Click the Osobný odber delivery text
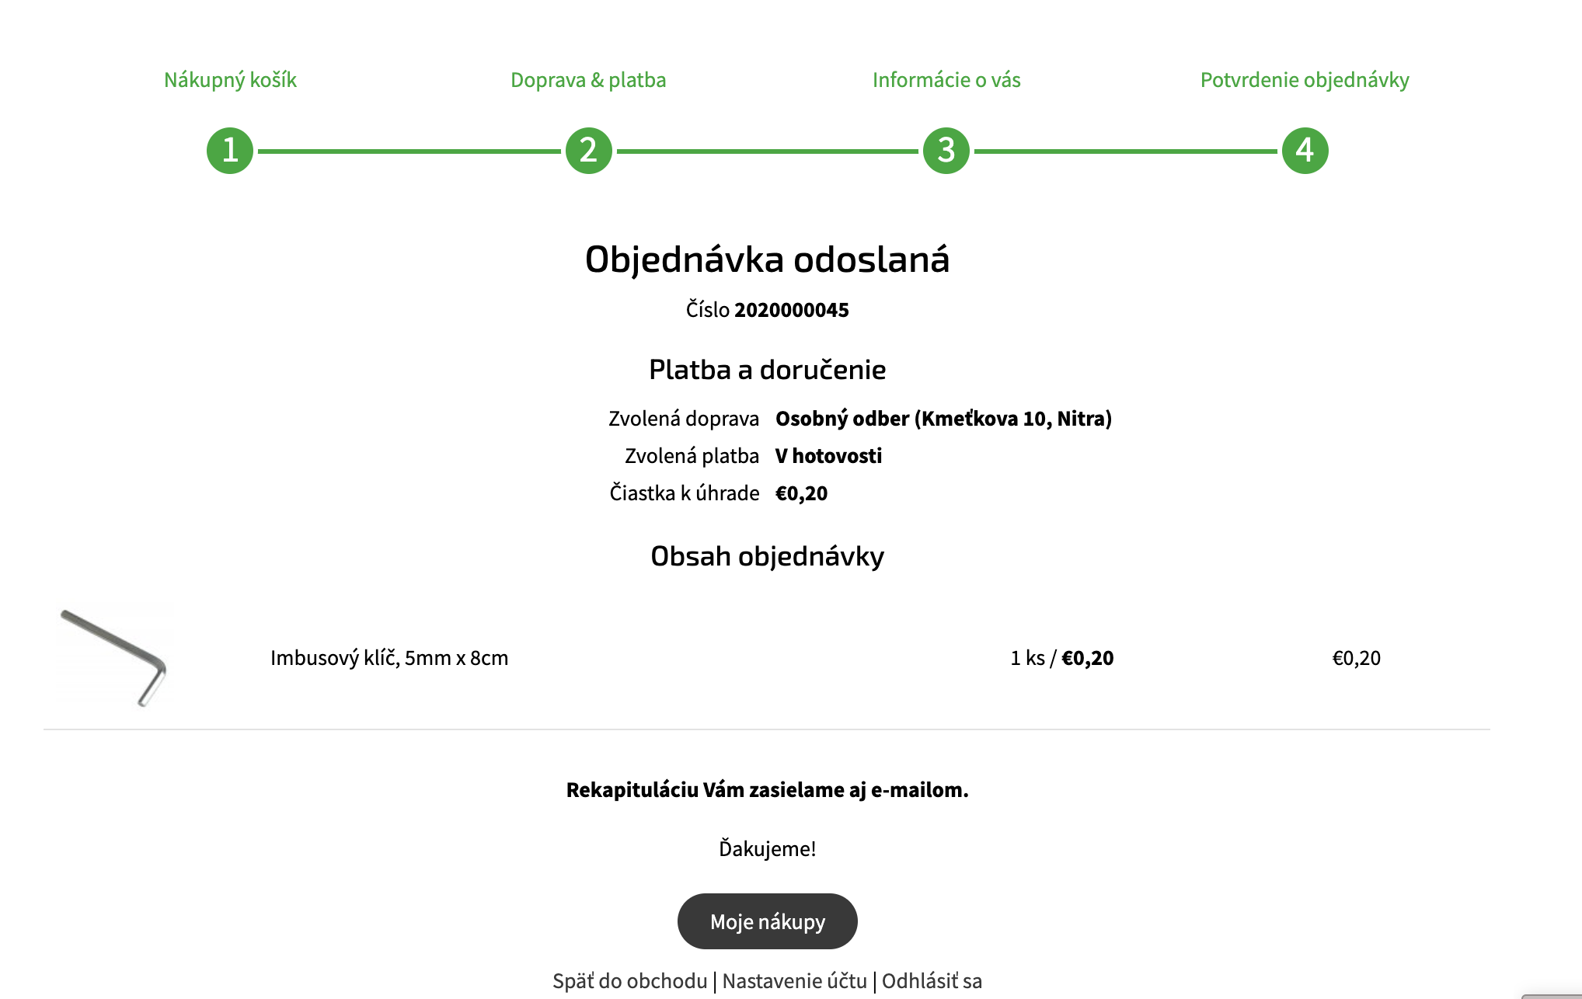The height and width of the screenshot is (999, 1582). coord(943,419)
